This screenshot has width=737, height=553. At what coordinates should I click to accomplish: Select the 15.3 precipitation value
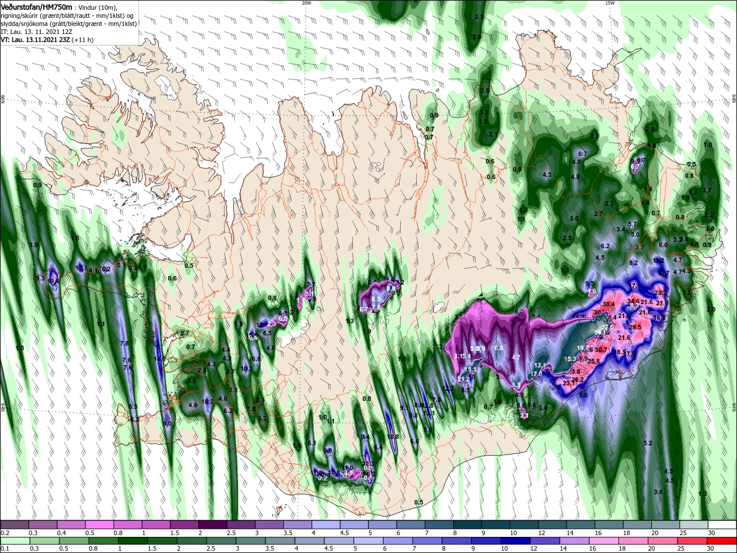point(570,359)
